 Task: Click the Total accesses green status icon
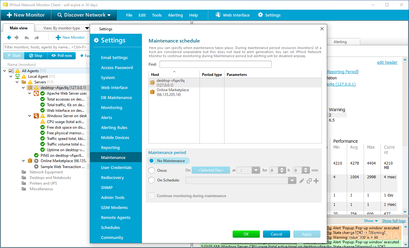[x=43, y=99]
